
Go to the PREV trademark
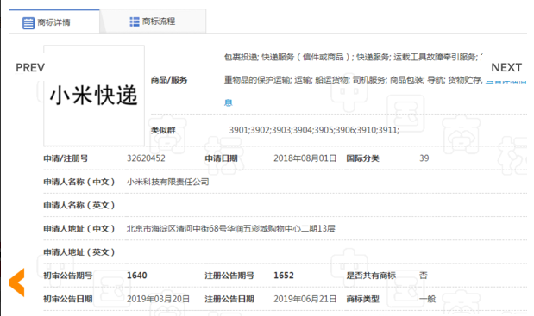tap(30, 68)
